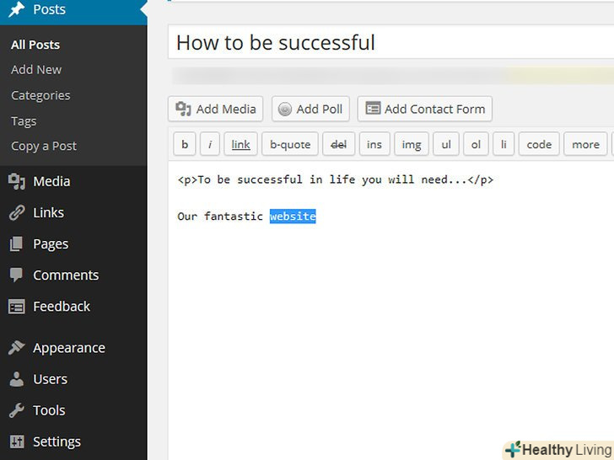The height and width of the screenshot is (460, 614).
Task: Open the Tools menu label
Action: pyautogui.click(x=49, y=411)
